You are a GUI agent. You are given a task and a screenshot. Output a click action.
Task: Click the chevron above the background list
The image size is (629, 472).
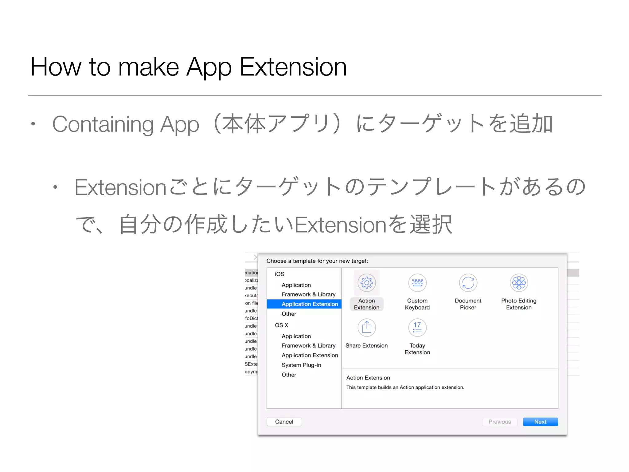tap(255, 257)
